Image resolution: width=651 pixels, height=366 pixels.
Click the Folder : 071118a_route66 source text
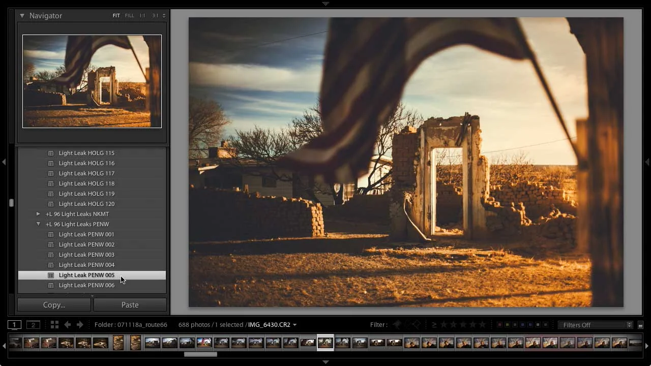point(131,325)
